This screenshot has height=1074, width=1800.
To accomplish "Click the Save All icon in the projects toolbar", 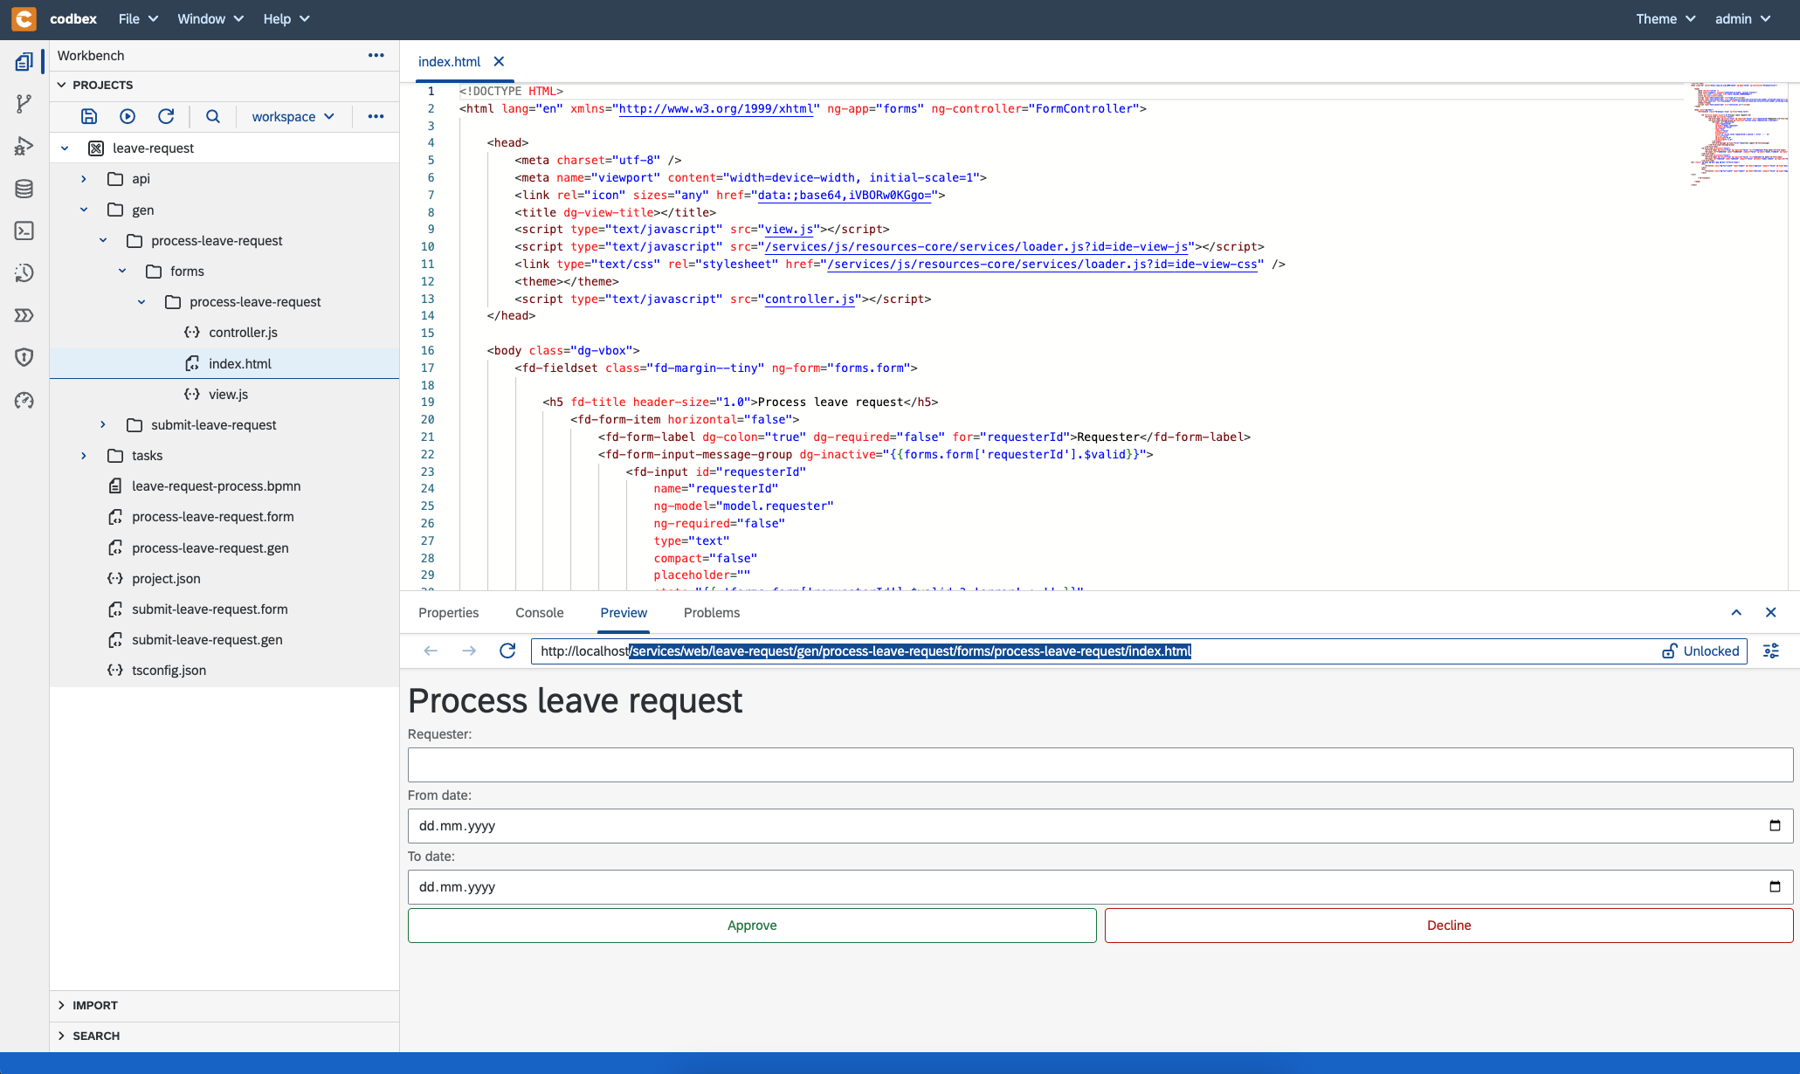I will [89, 116].
